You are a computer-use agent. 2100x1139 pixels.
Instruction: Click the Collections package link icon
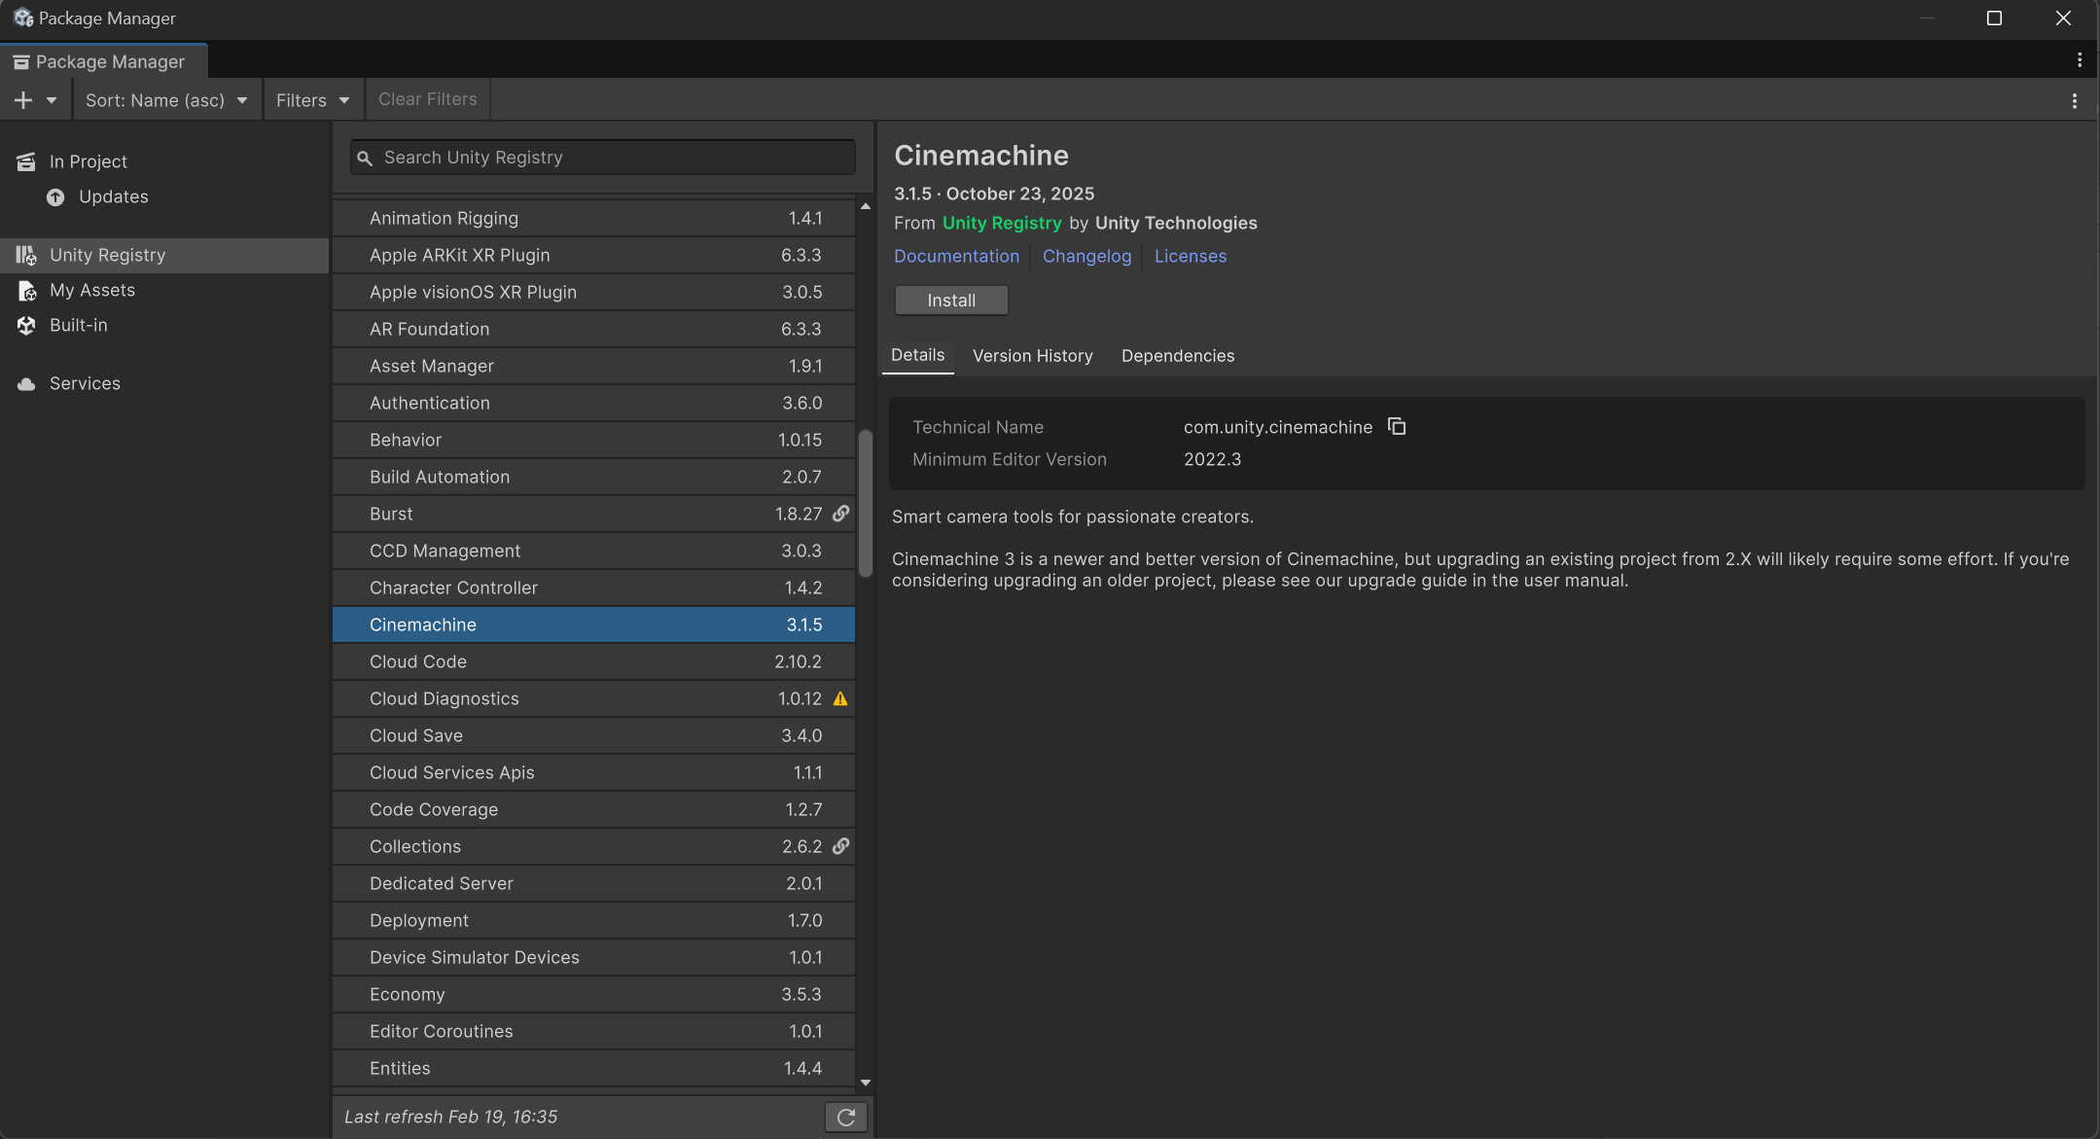[x=841, y=846]
